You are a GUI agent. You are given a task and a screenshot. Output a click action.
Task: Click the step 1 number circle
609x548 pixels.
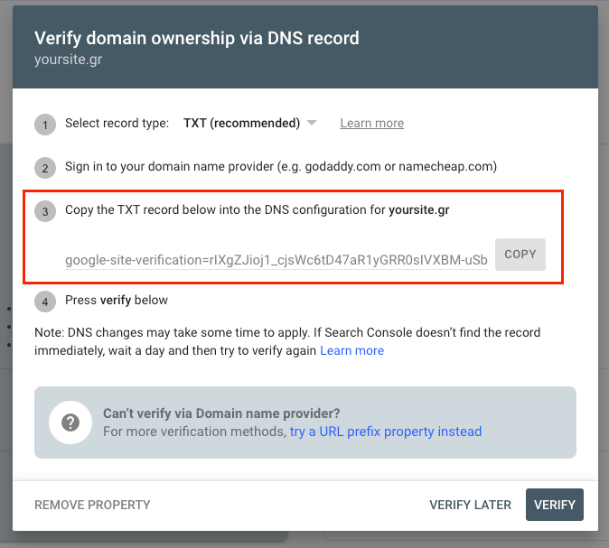tap(44, 125)
